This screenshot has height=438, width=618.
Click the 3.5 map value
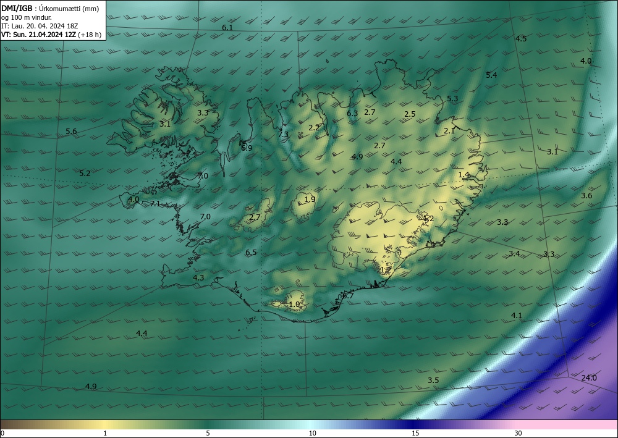[434, 381]
